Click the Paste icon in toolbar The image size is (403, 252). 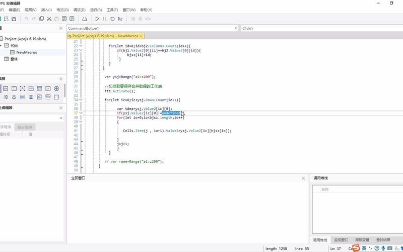[x=56, y=19]
